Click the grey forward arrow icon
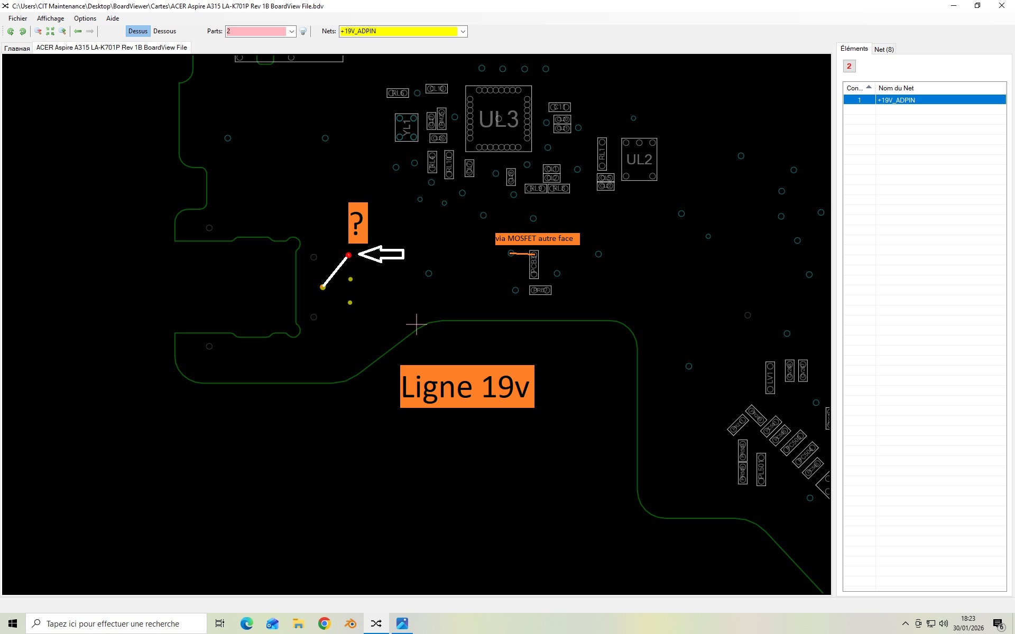Viewport: 1015px width, 634px height. coord(90,32)
